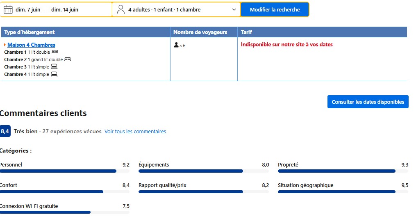Click the large double bed icon for Chambre 2
416x219 pixels.
(68, 59)
